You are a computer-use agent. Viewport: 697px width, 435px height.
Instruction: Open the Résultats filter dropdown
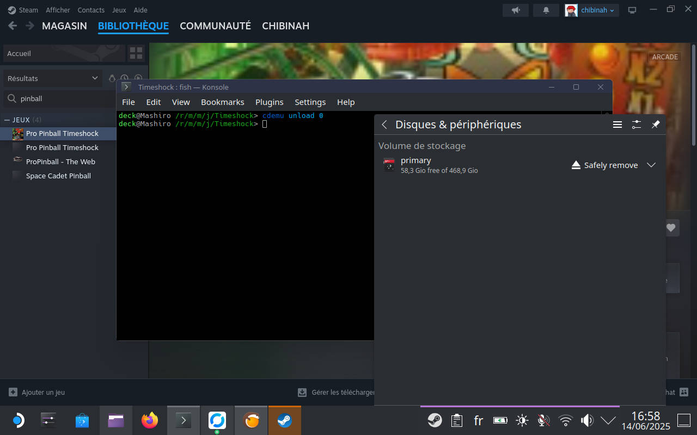click(53, 78)
